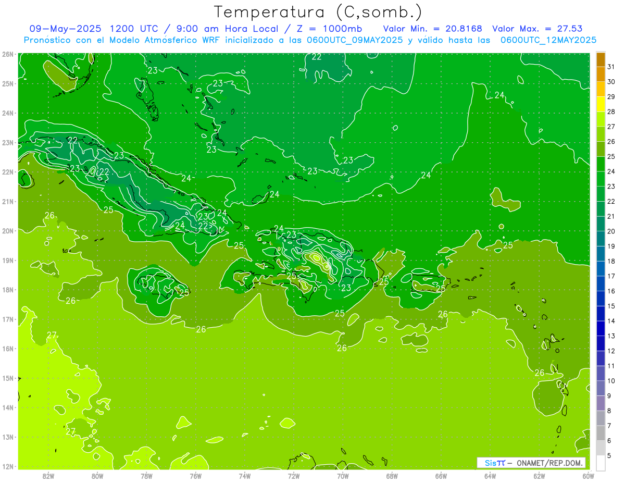The width and height of the screenshot is (625, 483).
Task: Pick the blue legend swatch between 15 and 16
Action: pyautogui.click(x=601, y=299)
